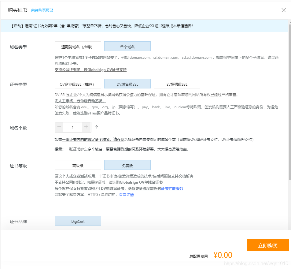Image resolution: width=291 pixels, height=269 pixels.
Task: Select 通配符域名（推荐）domain type
Action: click(x=78, y=46)
